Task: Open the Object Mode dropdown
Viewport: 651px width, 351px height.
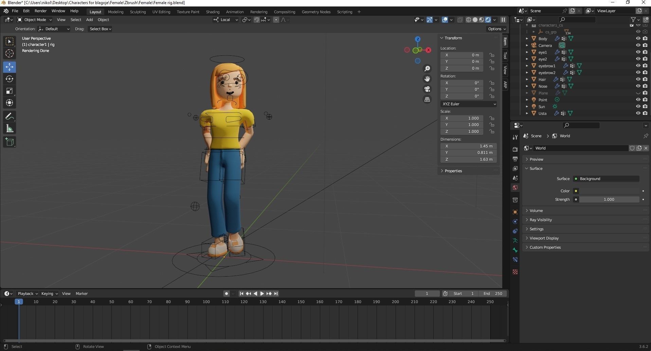Action: 35,20
